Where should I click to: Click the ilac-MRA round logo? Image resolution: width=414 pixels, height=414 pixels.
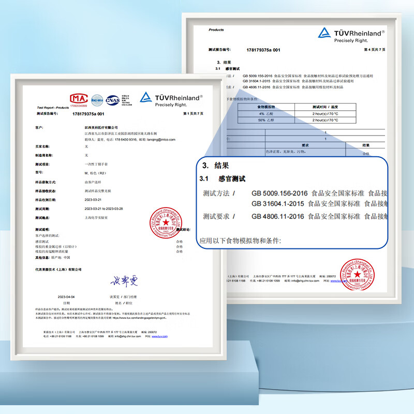(97, 99)
